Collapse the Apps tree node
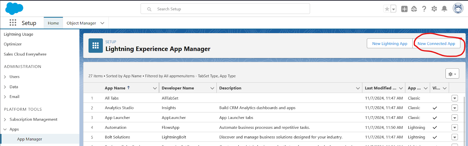Screen dimensions: 468x146 [5, 129]
